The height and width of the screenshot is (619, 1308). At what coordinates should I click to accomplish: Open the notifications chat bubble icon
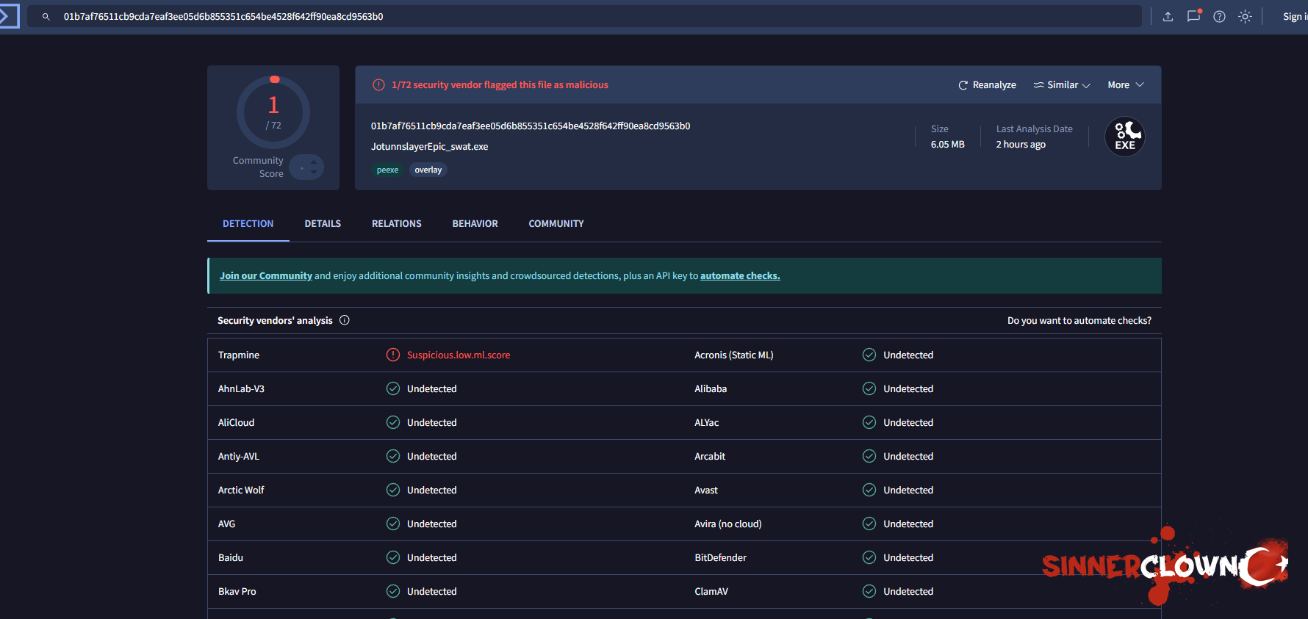1193,16
